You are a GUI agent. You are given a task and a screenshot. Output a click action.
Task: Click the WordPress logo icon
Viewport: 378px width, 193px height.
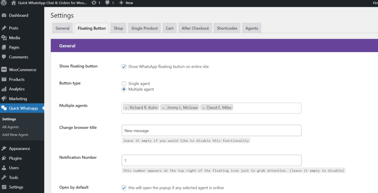(x=4, y=3)
